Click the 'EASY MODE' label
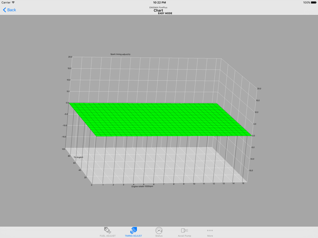 pyautogui.click(x=165, y=13)
